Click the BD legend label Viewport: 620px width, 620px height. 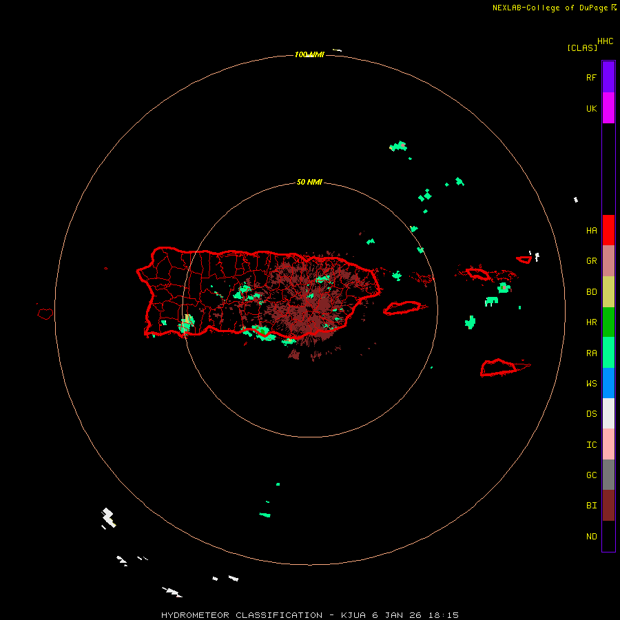pos(591,292)
